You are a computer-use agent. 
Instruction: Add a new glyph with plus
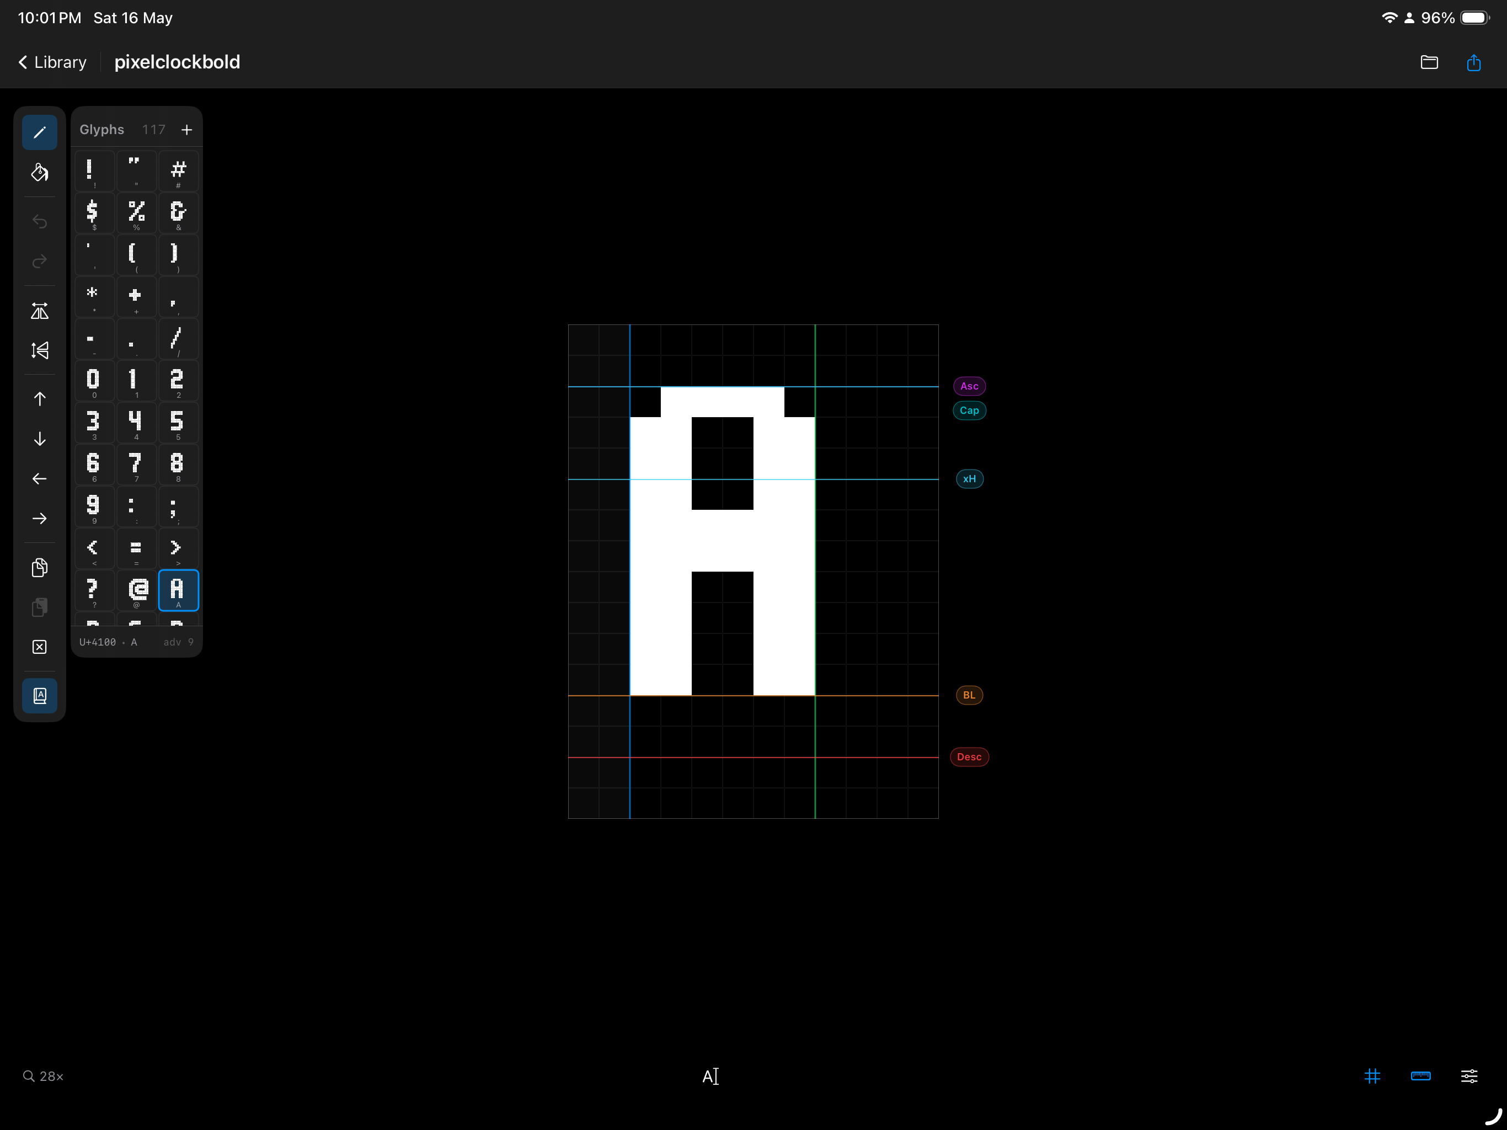[186, 130]
